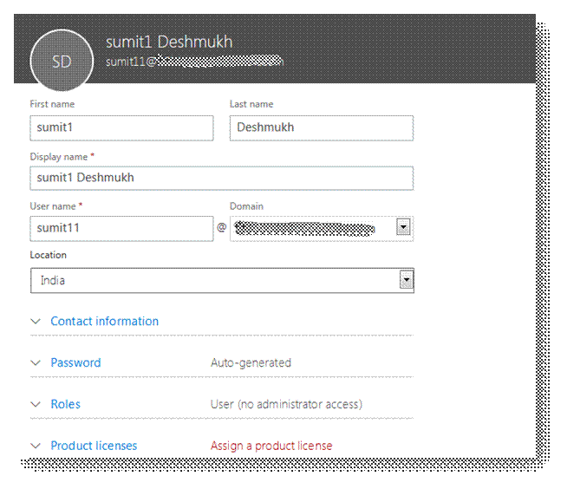Click the Auto-generated password text
567x489 pixels.
pyautogui.click(x=251, y=362)
